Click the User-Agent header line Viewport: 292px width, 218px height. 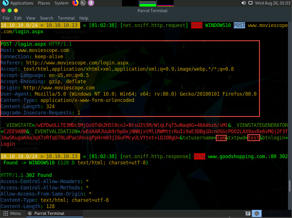click(129, 94)
